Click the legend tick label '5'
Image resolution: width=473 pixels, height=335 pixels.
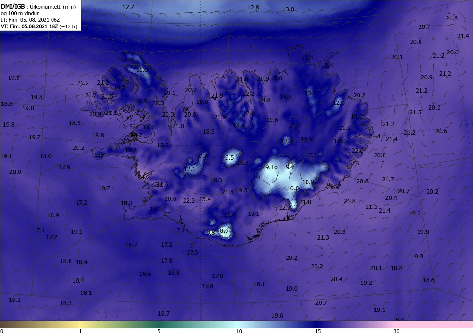(x=159, y=331)
